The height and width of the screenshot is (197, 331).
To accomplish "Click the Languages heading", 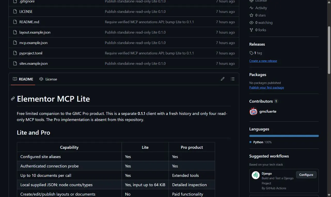I will click(259, 129).
